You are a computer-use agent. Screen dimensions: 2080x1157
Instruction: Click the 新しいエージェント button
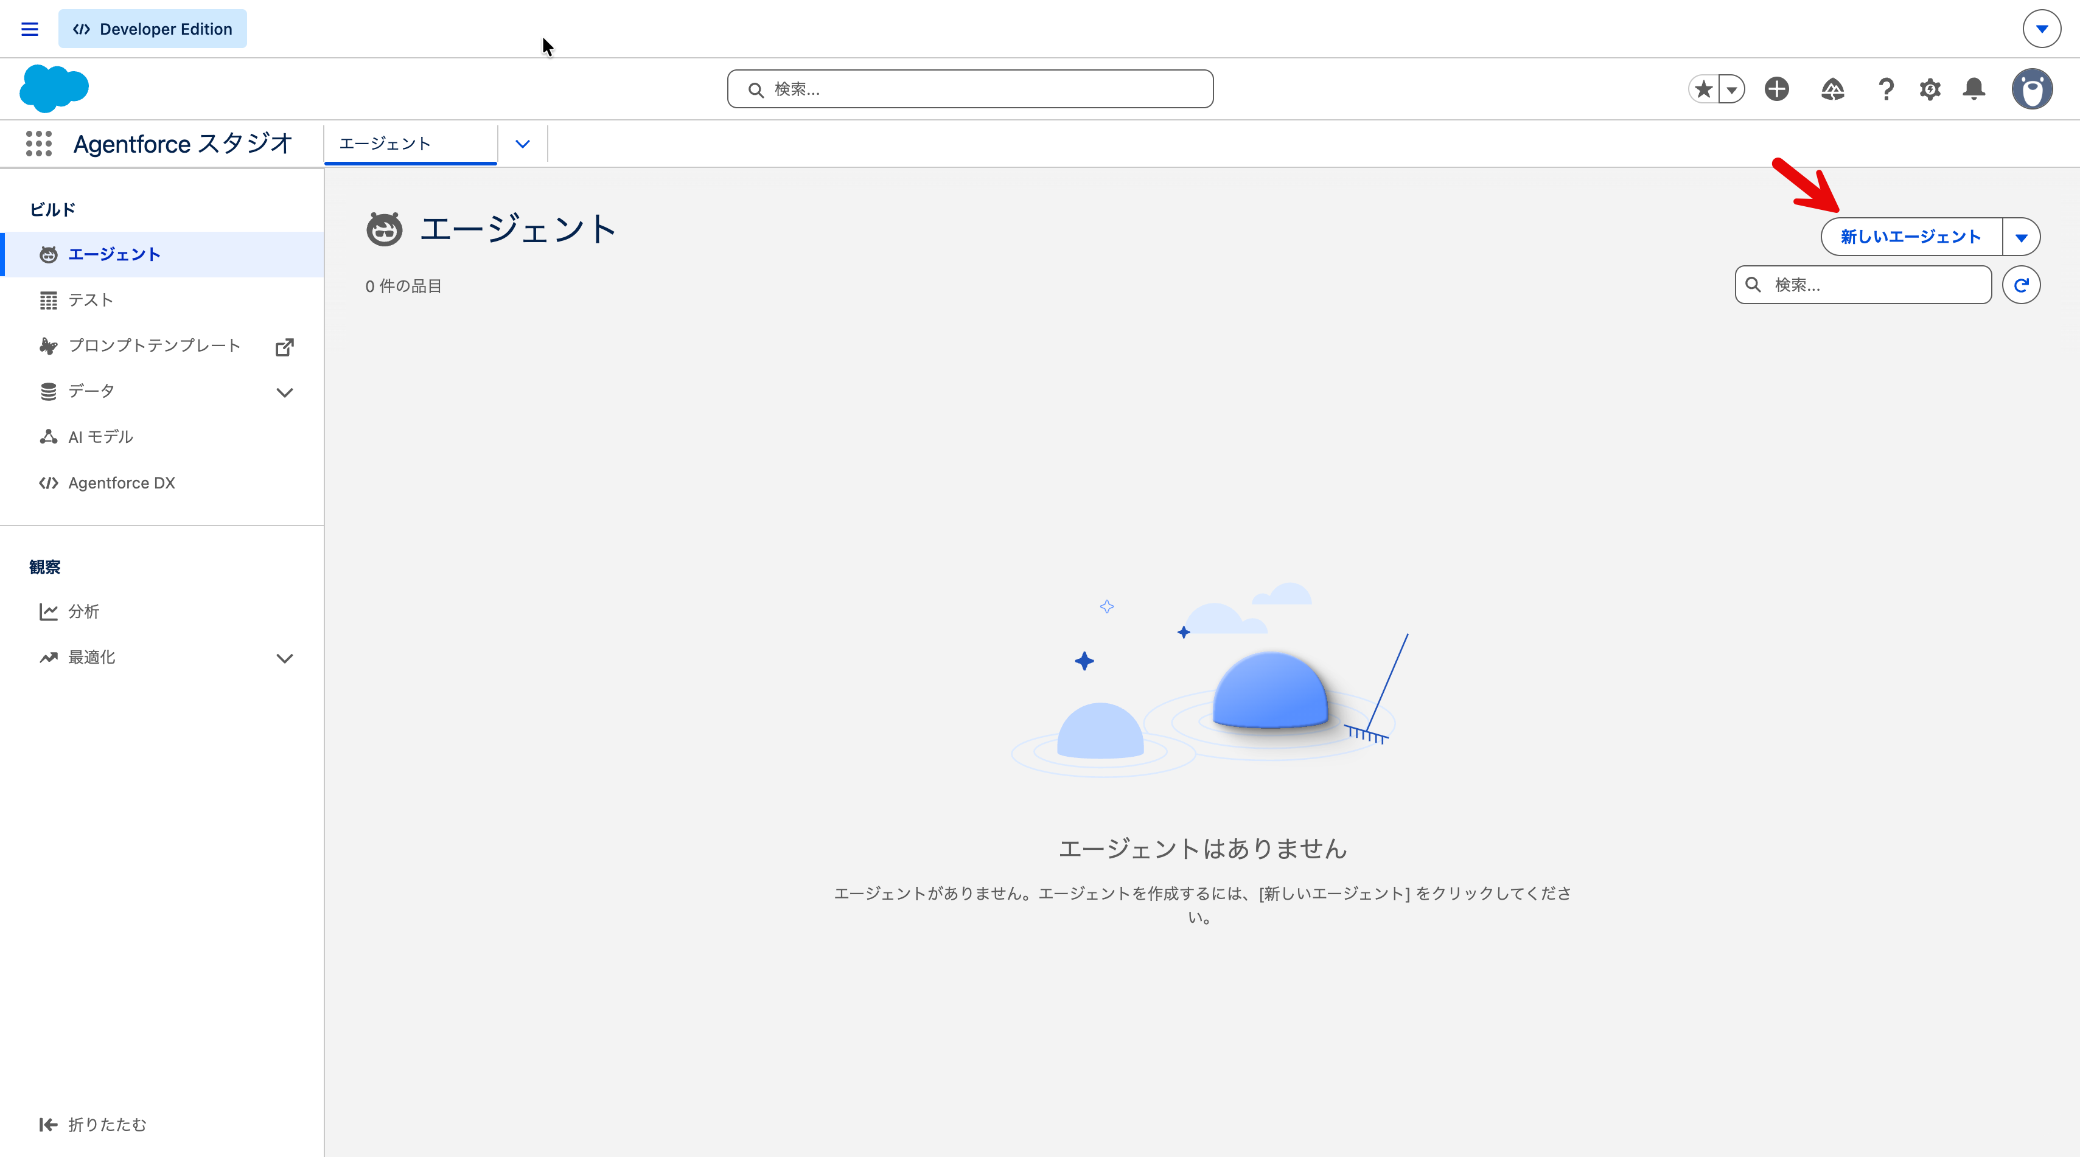1910,237
